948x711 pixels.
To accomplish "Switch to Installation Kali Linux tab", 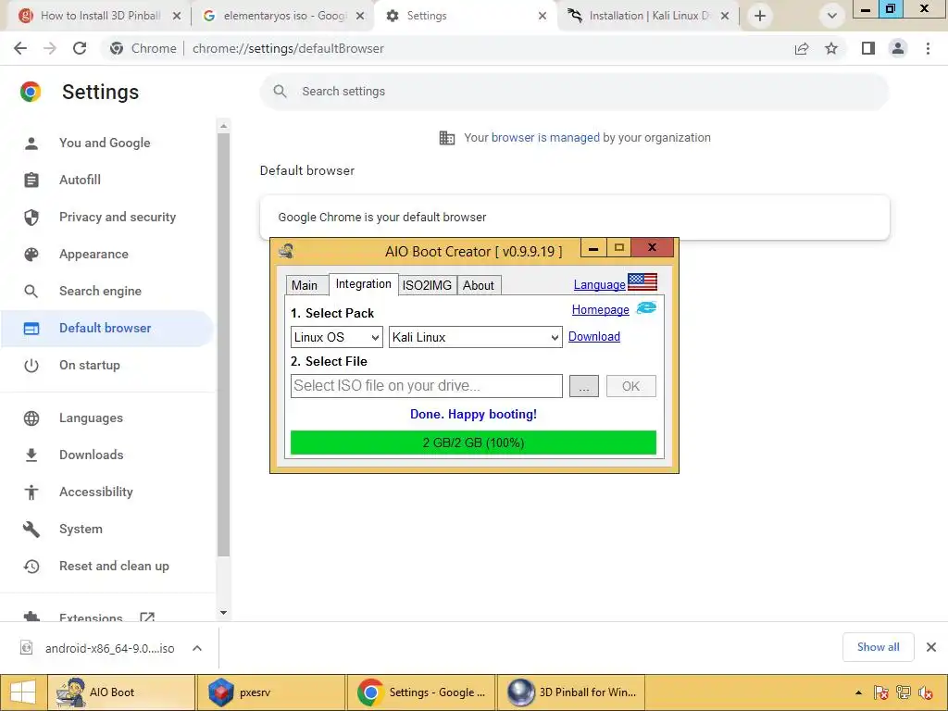I will (648, 16).
